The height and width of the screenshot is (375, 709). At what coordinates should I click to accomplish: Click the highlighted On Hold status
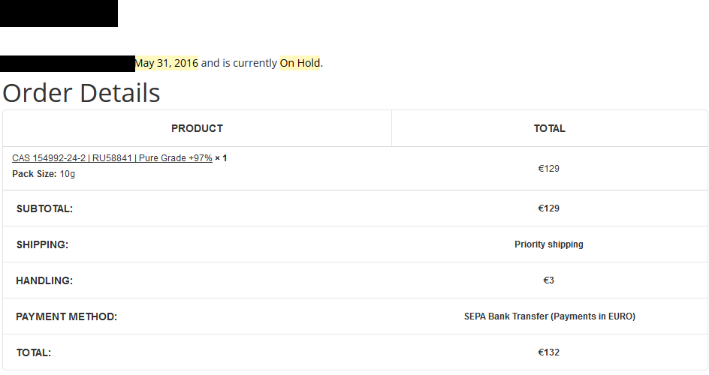tap(300, 63)
